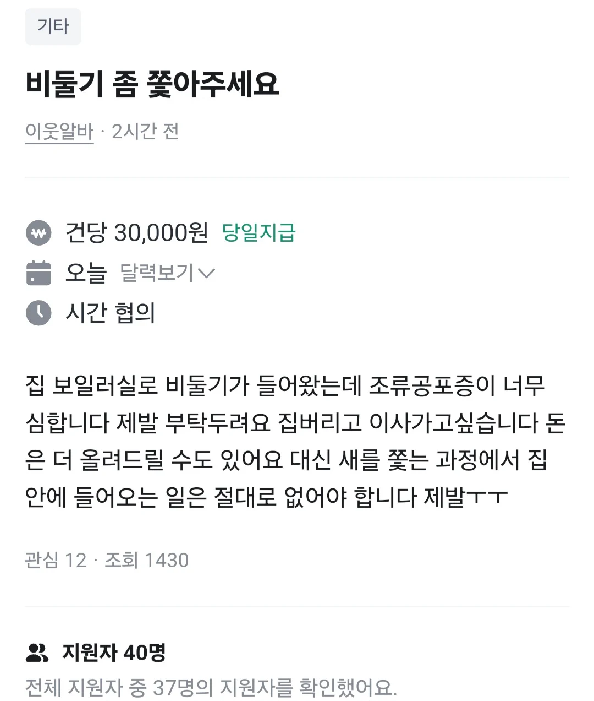Viewport: 594px width, 701px height.
Task: Select the 기타 category tag
Action: pos(53,26)
